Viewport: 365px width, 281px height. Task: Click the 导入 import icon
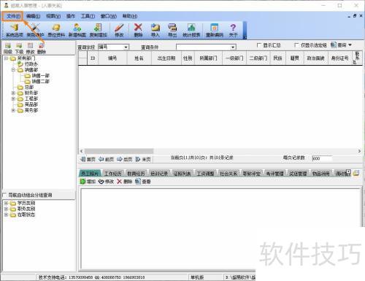[155, 30]
